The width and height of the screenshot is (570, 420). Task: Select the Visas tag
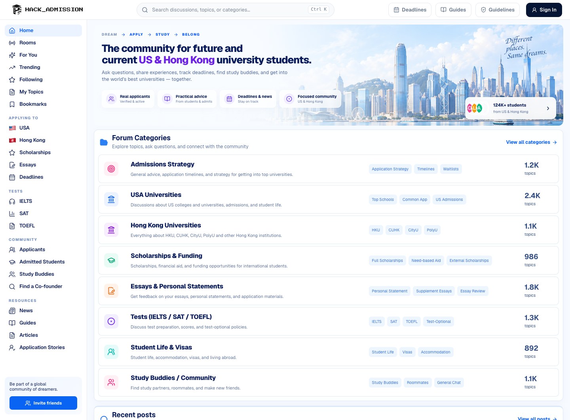407,352
